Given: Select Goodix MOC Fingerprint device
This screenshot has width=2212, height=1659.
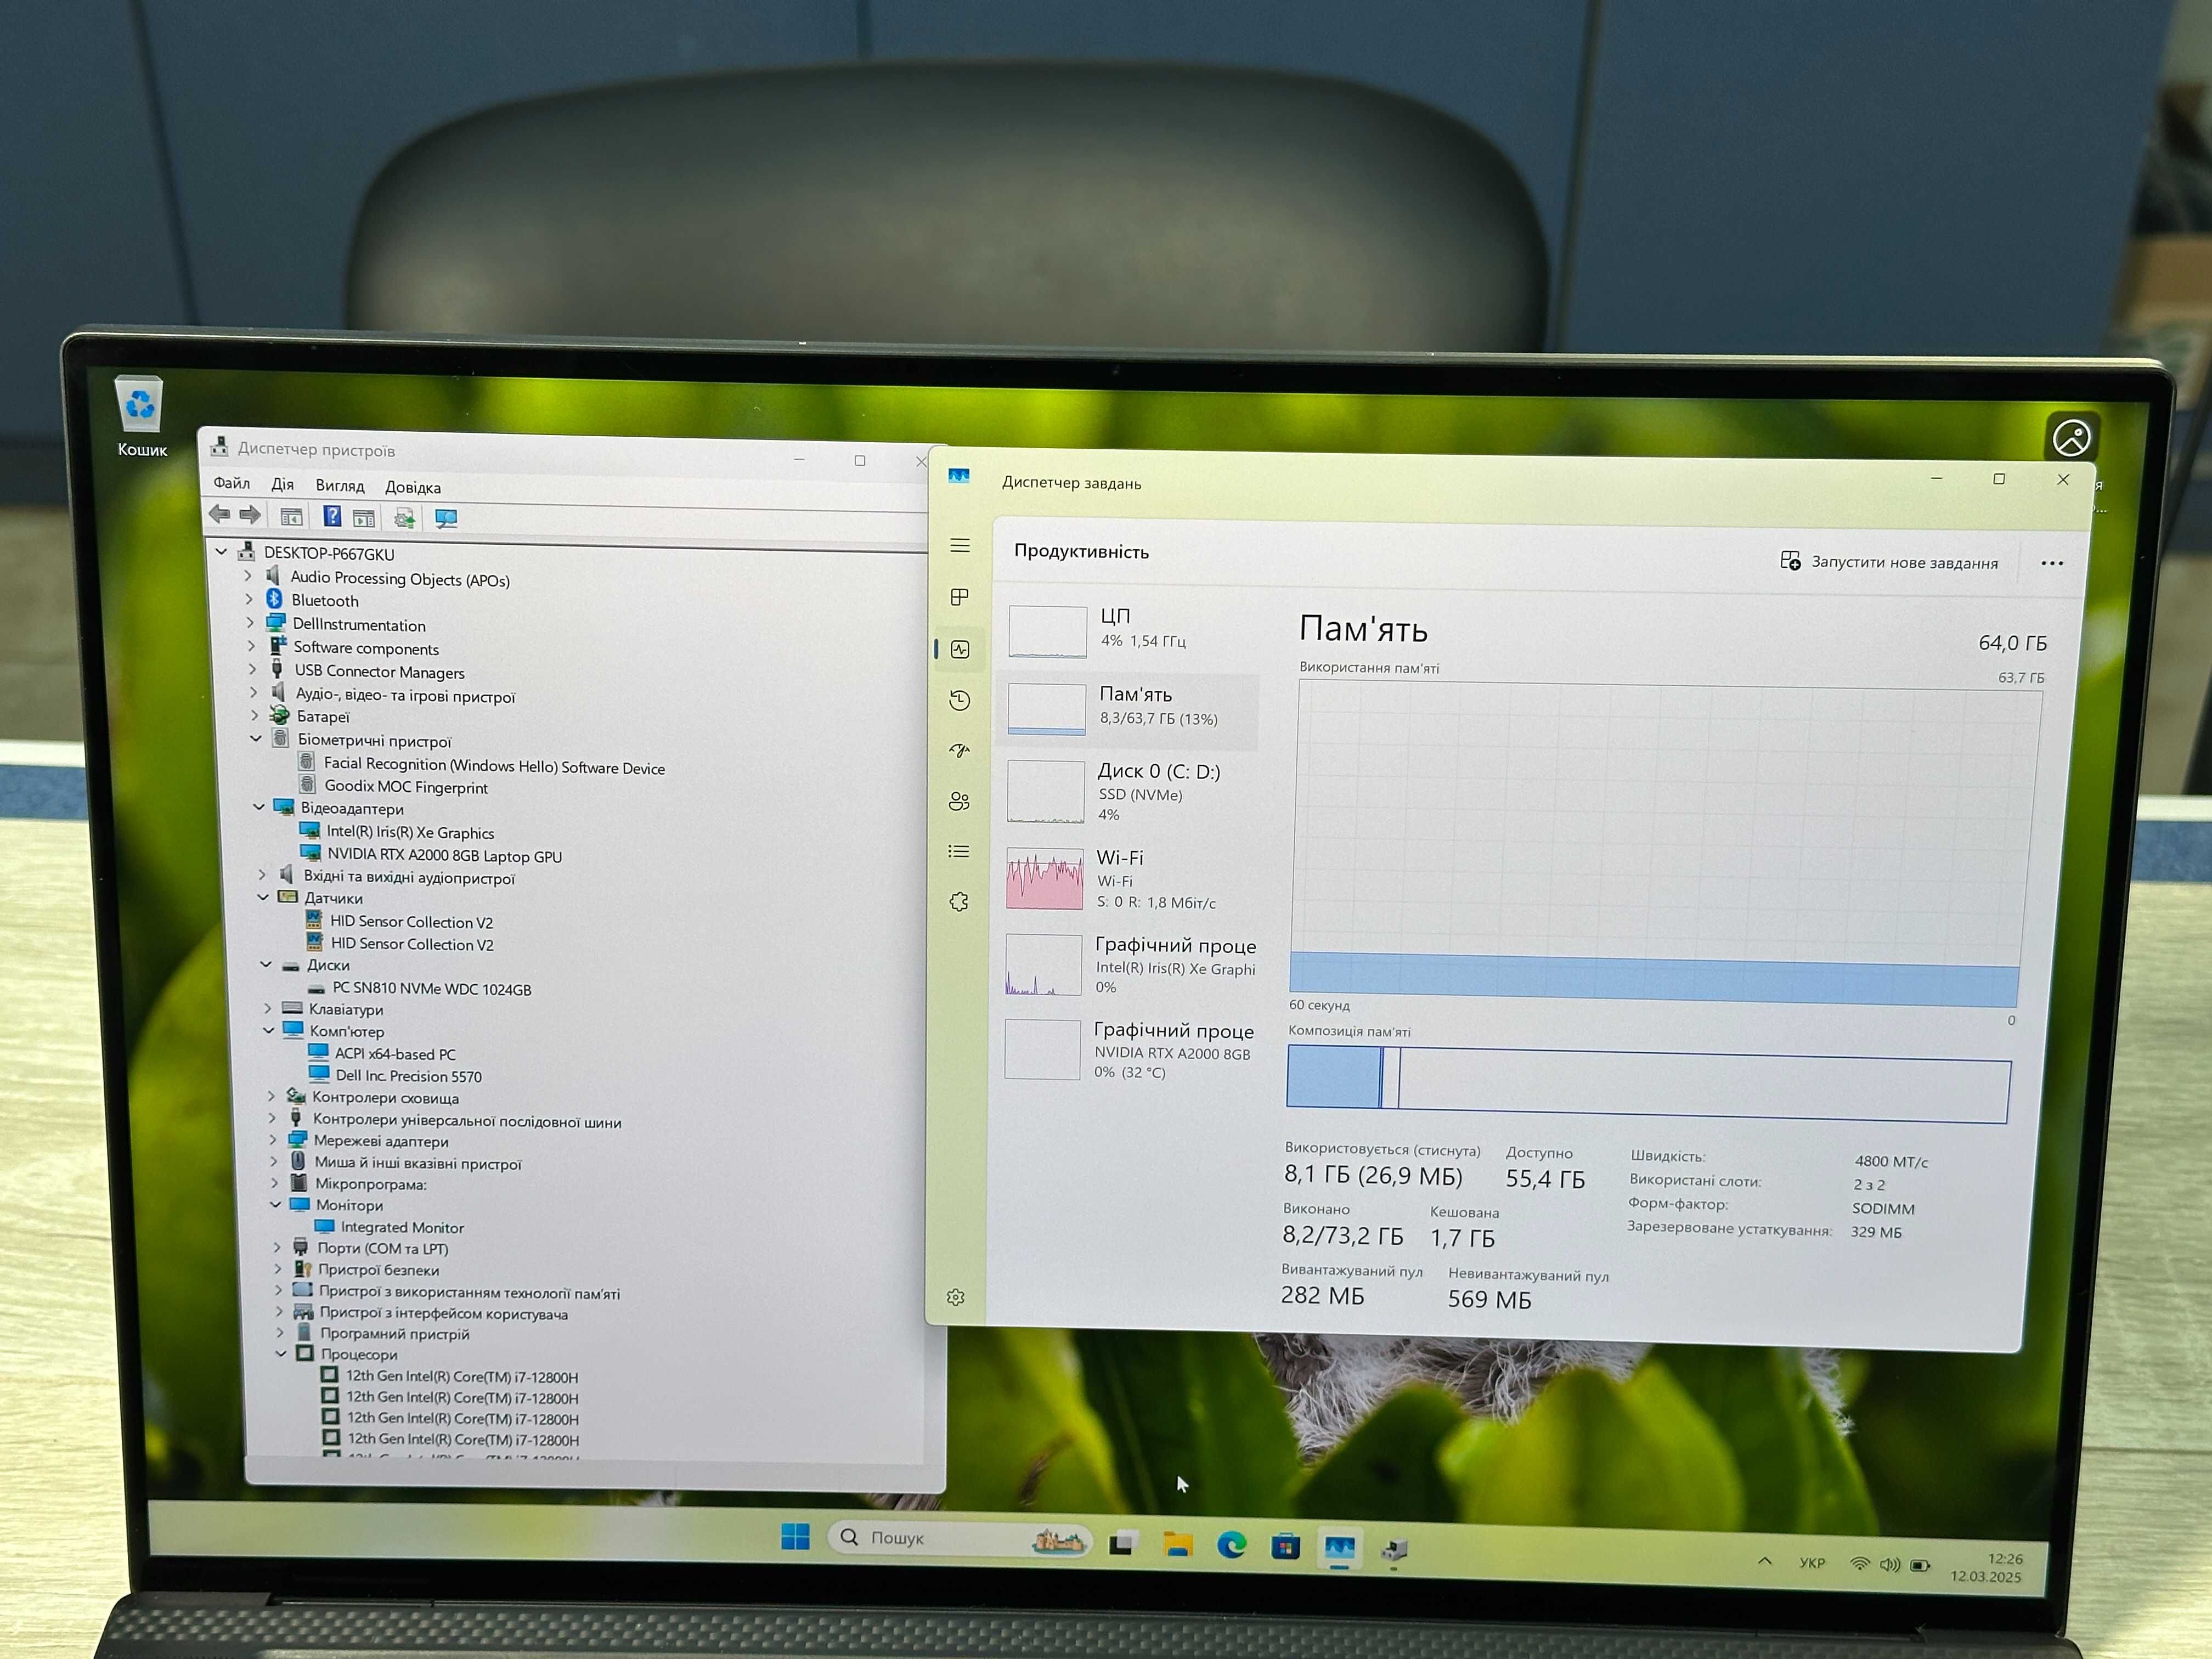Looking at the screenshot, I should pyautogui.click(x=406, y=787).
